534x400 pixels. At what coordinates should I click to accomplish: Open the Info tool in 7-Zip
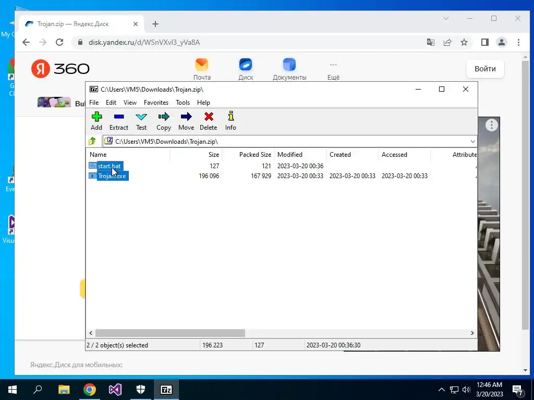coord(230,121)
